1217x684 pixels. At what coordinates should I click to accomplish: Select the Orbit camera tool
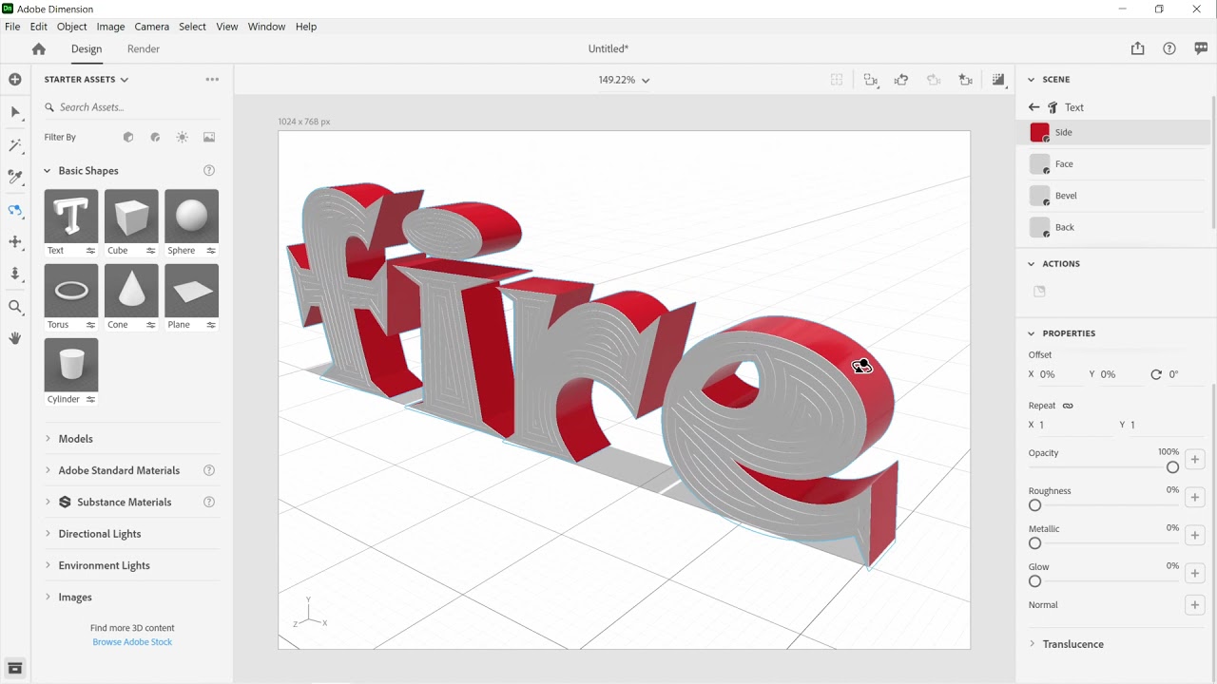coord(15,210)
